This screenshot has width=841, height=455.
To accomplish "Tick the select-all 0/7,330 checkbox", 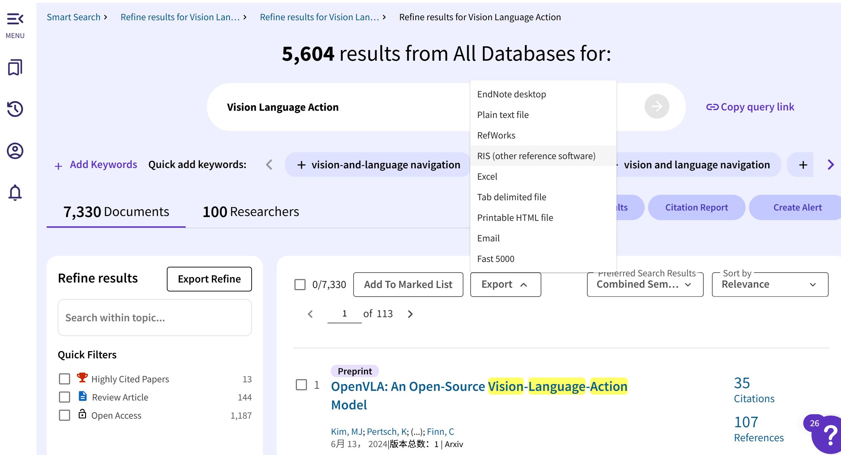I will coord(300,284).
